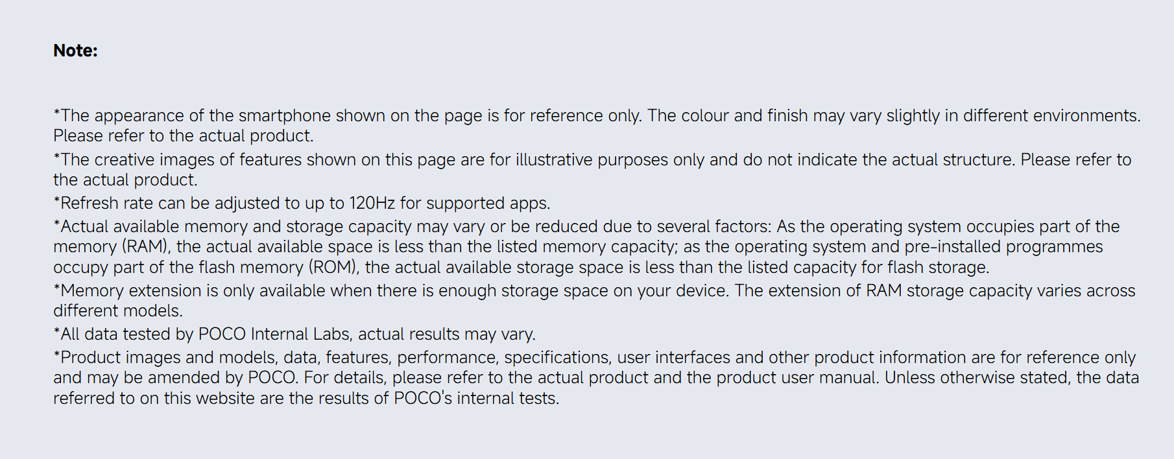
Task: Click the words "different environments" in the first note
Action: [x=1051, y=115]
